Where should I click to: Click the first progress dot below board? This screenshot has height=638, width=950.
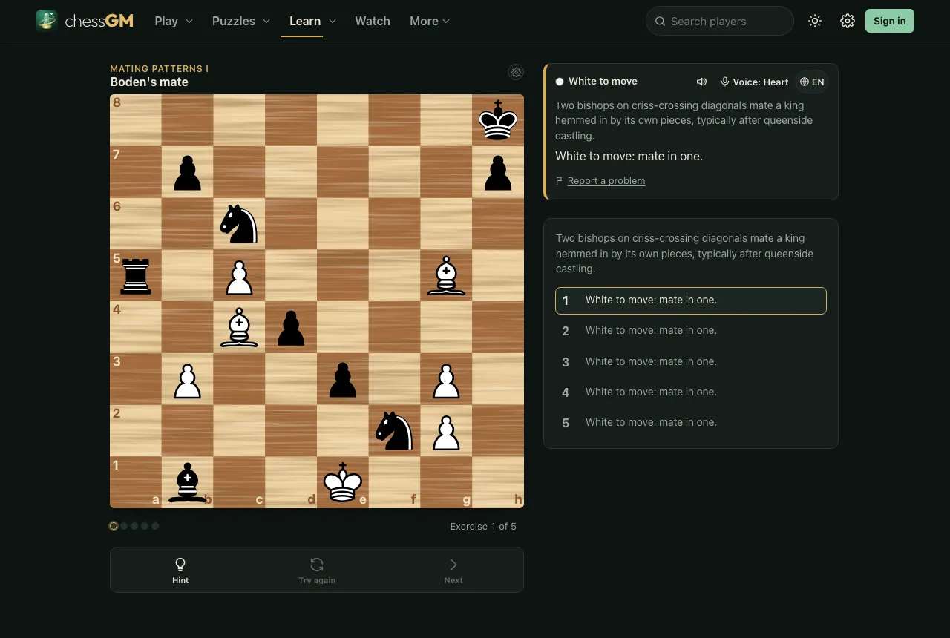click(x=114, y=526)
